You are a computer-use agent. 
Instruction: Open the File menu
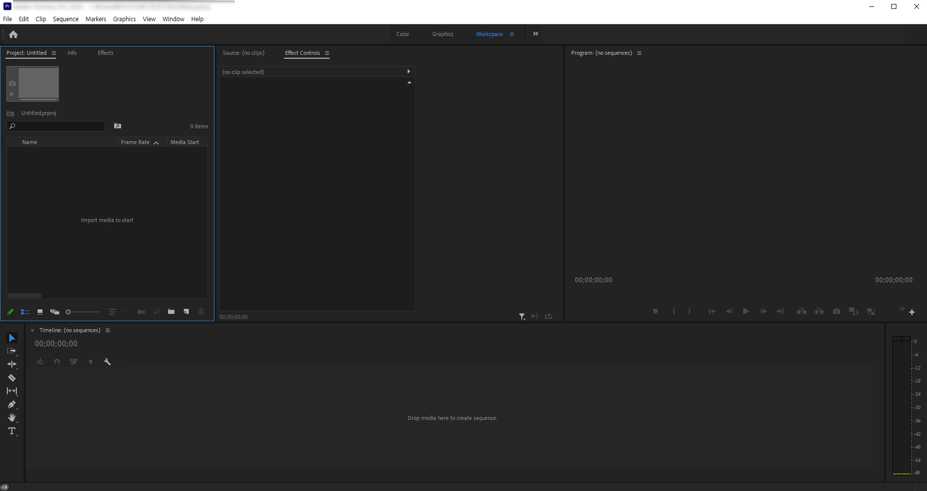click(x=7, y=19)
